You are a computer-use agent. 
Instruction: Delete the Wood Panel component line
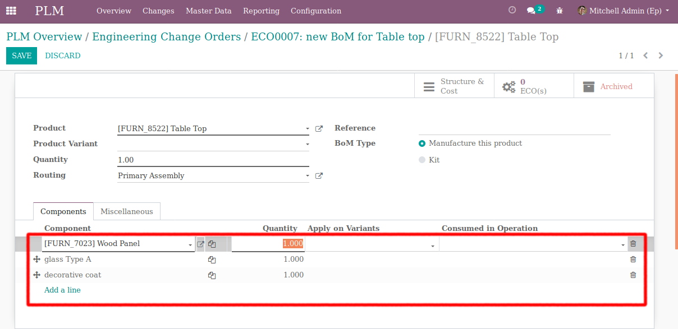[633, 244]
